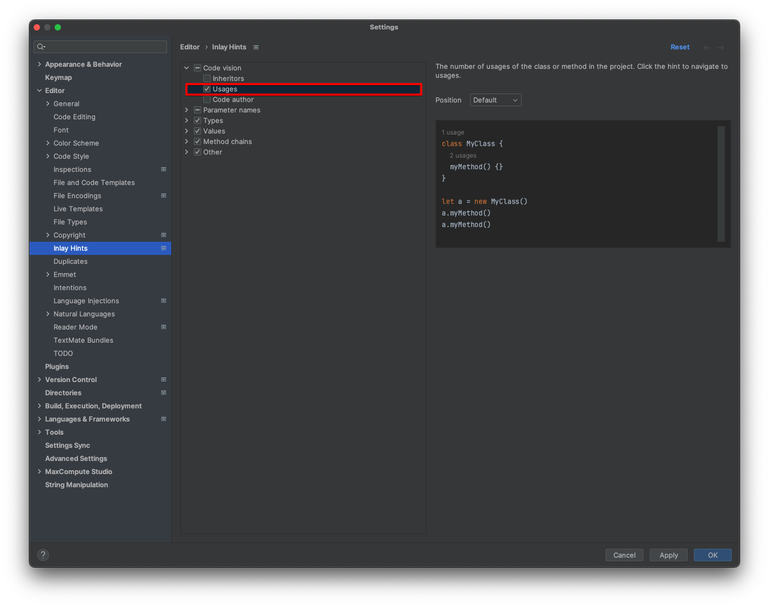Open the Position dropdown
769x606 pixels.
[495, 100]
